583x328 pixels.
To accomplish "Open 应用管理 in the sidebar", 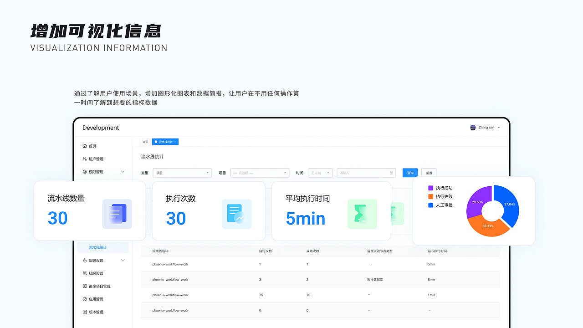I will (x=96, y=299).
